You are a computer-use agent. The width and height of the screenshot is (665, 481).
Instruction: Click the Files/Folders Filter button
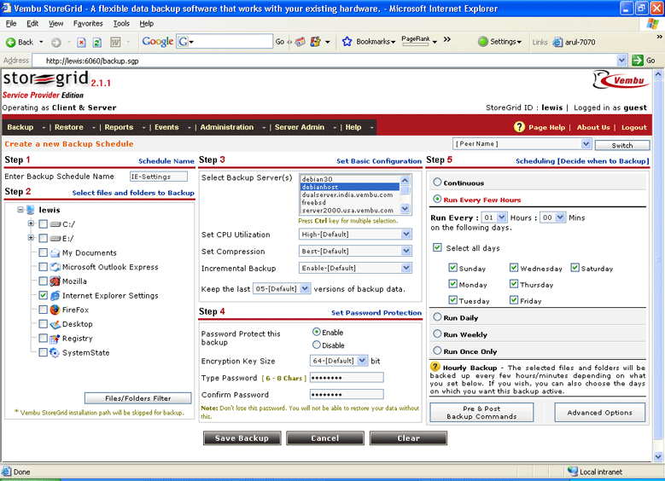(137, 398)
